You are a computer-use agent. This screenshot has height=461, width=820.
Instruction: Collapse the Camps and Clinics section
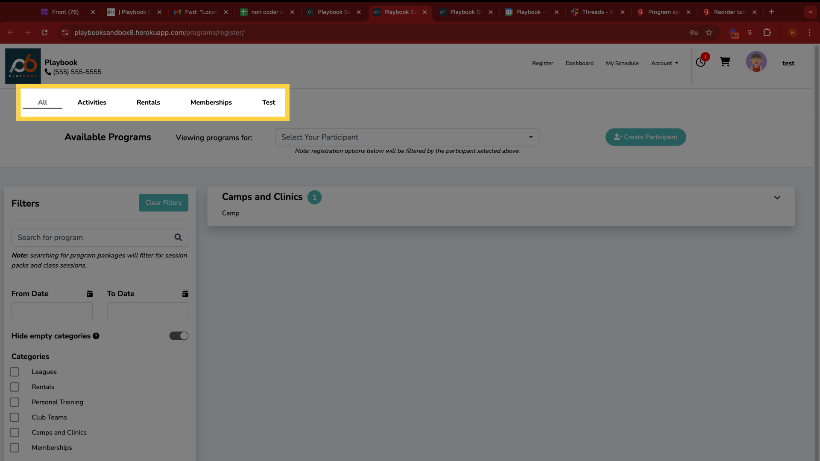777,198
